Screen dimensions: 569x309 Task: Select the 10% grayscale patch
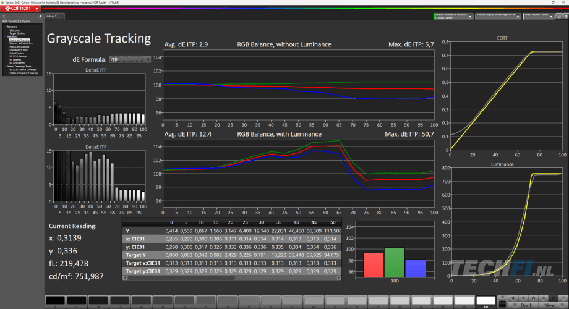tap(98, 300)
